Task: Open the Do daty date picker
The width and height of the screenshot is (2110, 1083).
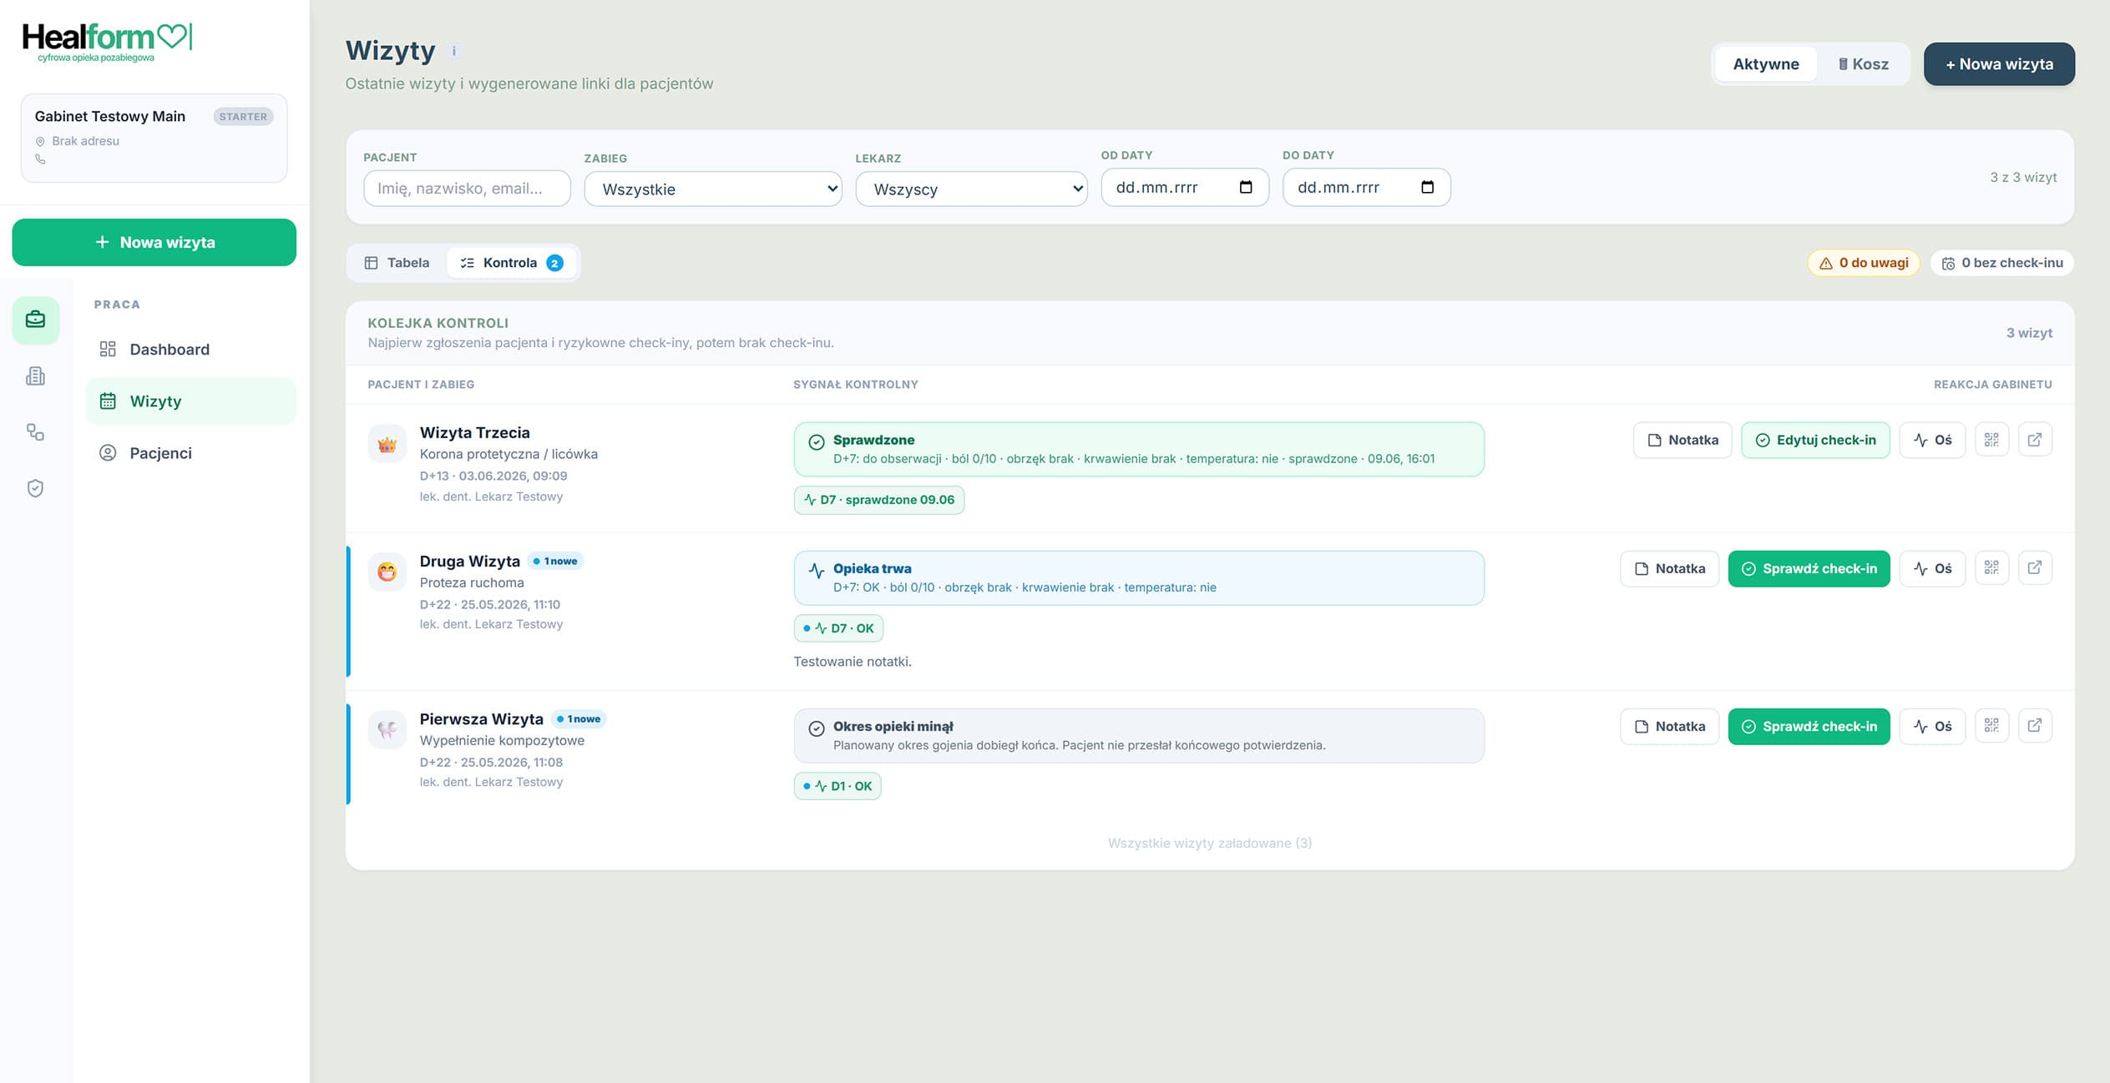Action: (x=1427, y=187)
